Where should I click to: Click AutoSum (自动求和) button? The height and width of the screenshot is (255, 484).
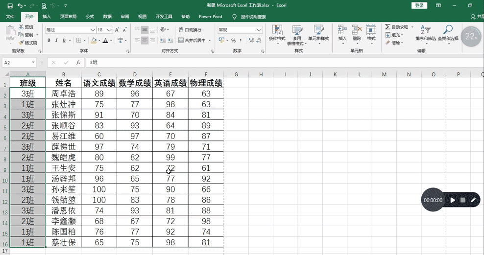(x=397, y=27)
